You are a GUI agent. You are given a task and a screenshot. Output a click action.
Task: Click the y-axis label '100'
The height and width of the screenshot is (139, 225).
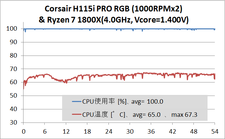click(x=12, y=29)
